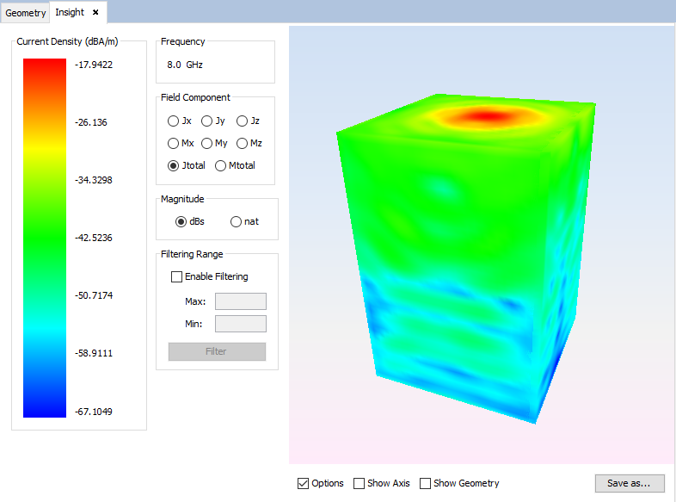Enable Show Axis checkbox

(x=360, y=483)
